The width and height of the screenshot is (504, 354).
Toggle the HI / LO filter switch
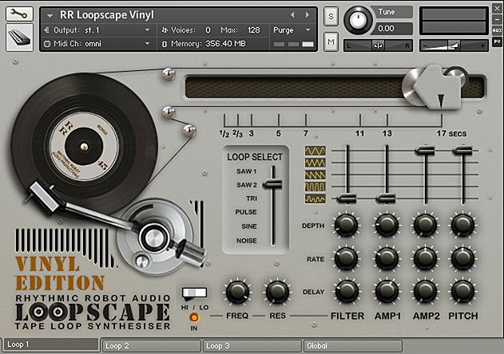point(194,293)
